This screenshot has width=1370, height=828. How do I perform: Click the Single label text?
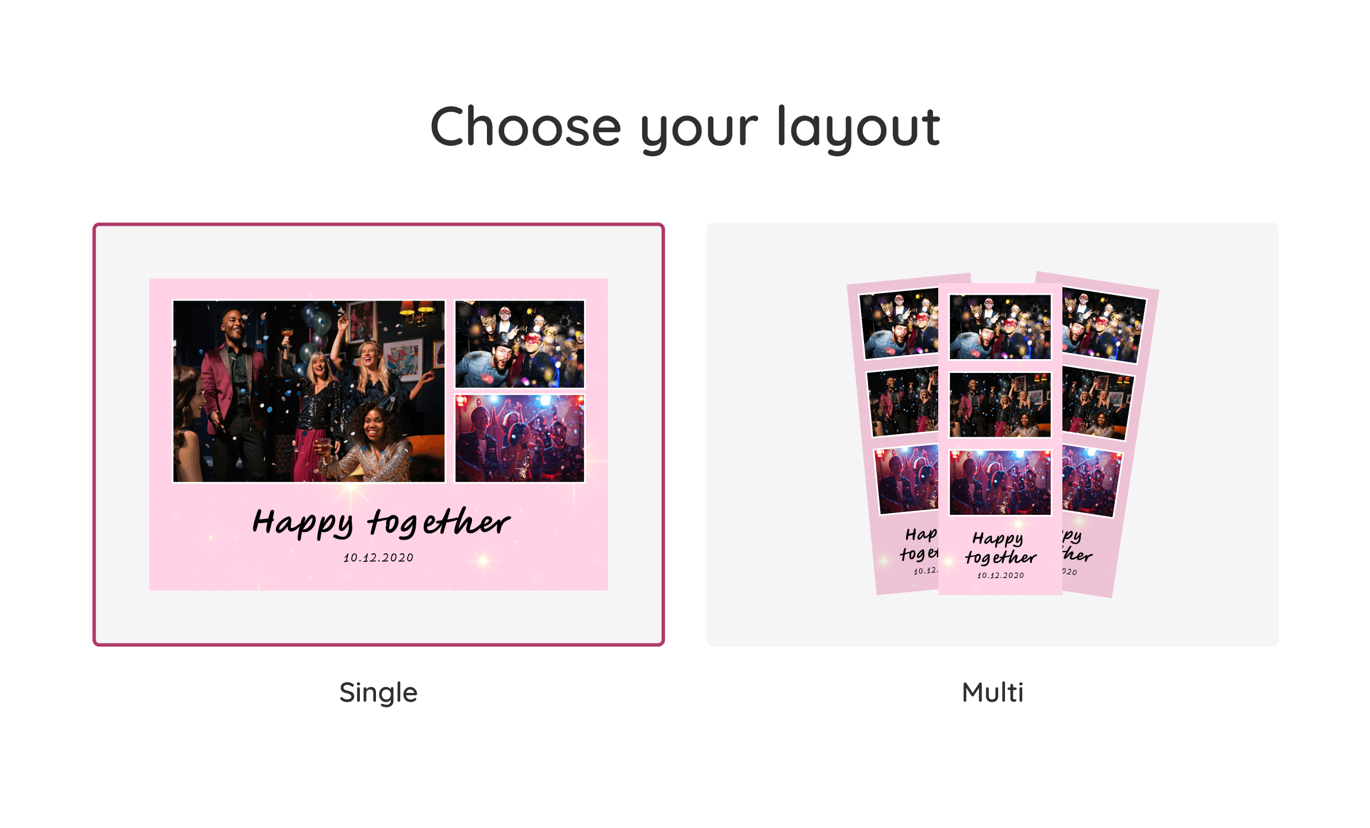point(378,693)
